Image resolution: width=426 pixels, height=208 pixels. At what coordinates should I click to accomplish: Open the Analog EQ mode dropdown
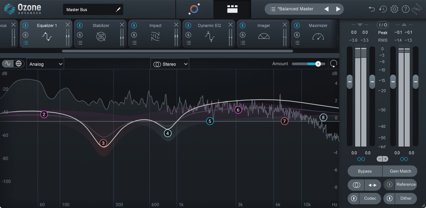45,64
